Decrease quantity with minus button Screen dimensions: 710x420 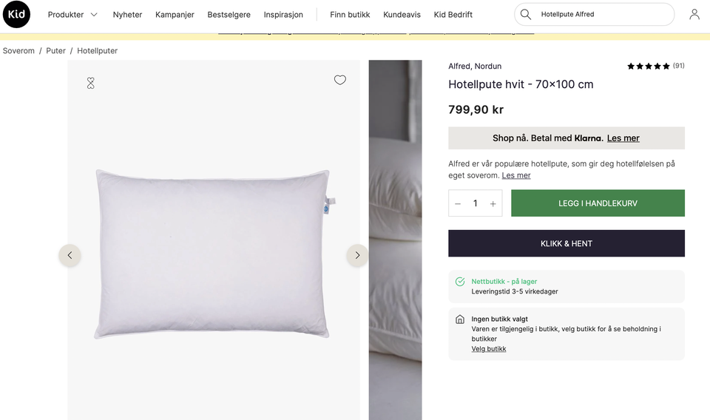point(458,204)
